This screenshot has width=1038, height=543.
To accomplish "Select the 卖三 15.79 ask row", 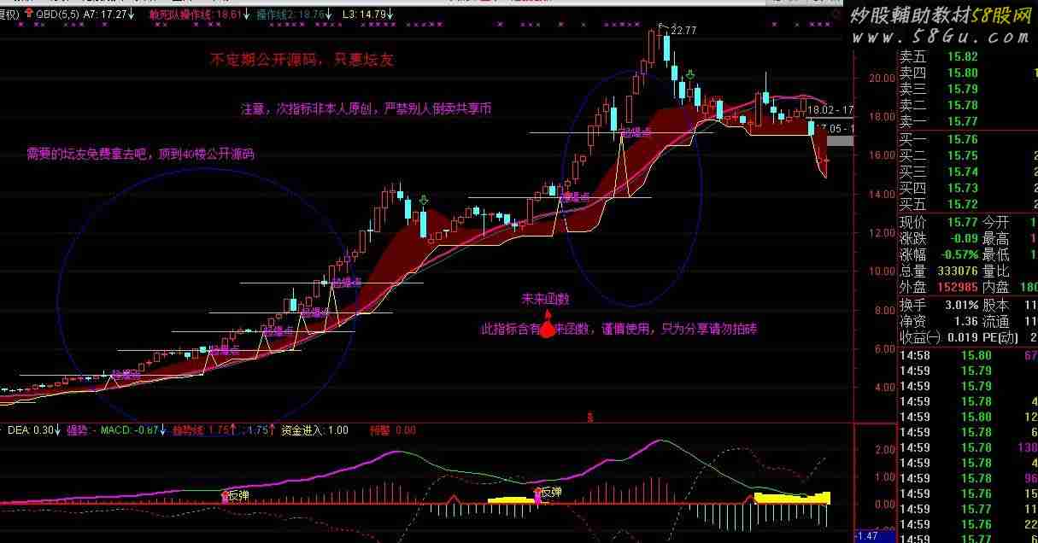I will click(x=969, y=89).
